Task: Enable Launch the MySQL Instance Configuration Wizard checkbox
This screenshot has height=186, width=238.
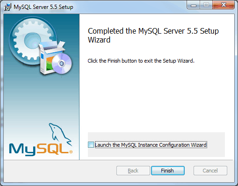Action: pos(91,145)
